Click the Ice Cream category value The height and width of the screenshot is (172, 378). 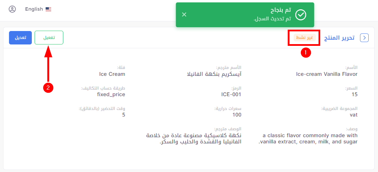(112, 74)
